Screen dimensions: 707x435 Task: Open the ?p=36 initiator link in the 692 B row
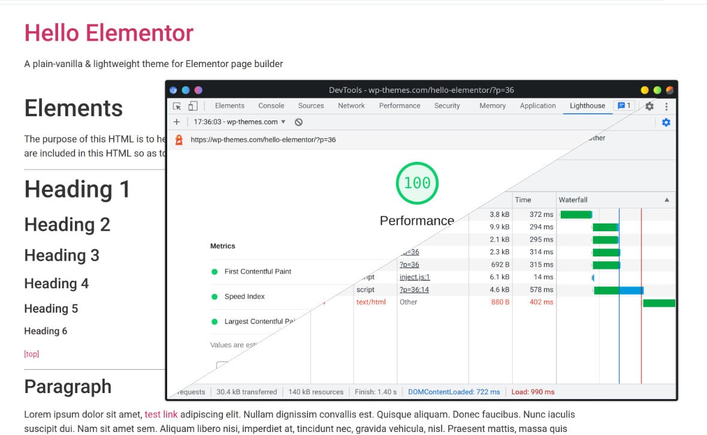(409, 265)
